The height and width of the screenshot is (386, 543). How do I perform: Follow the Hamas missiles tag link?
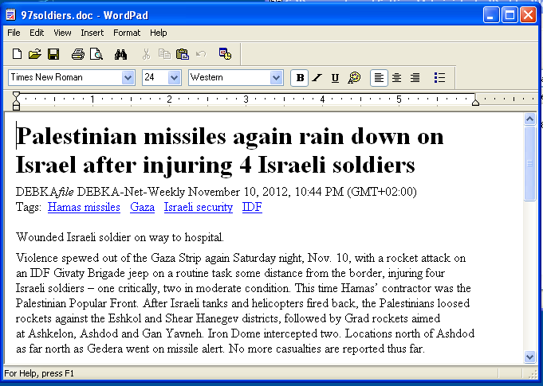(x=84, y=207)
